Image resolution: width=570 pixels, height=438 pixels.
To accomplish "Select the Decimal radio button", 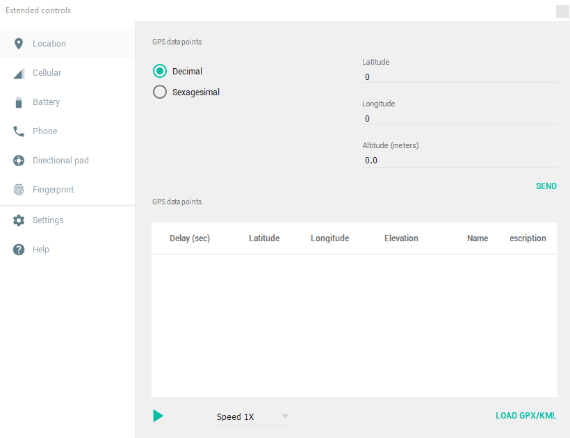I will pos(160,71).
